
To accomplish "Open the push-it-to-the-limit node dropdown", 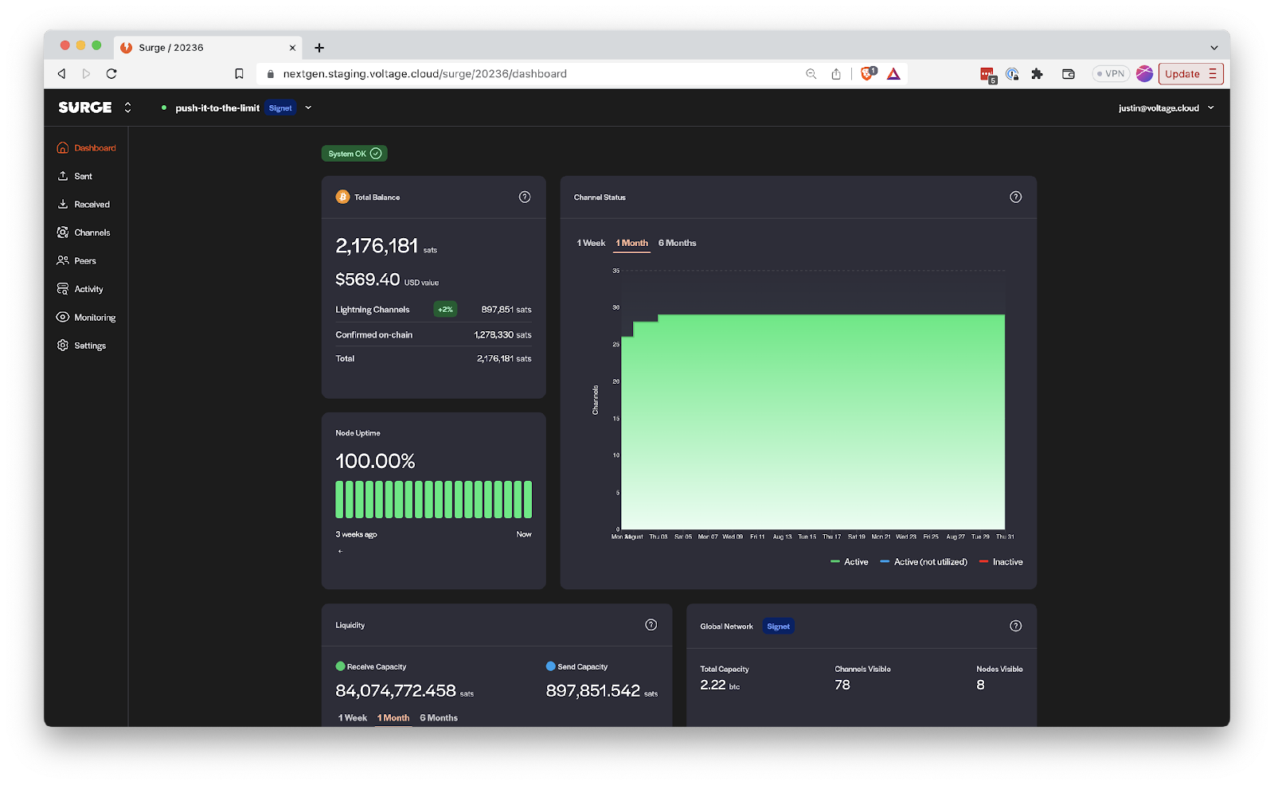I will click(308, 108).
